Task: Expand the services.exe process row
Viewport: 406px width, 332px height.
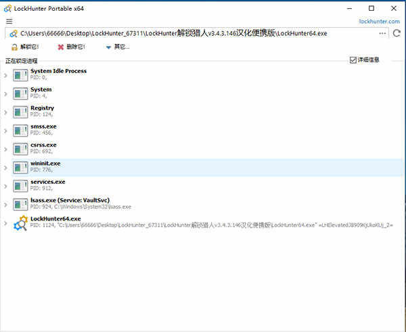Action: [x=5, y=187]
